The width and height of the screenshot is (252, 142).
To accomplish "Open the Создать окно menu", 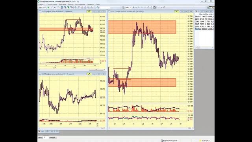I will pyautogui.click(x=52, y=4).
